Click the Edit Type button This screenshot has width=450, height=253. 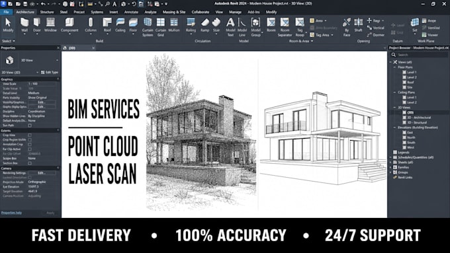point(50,73)
